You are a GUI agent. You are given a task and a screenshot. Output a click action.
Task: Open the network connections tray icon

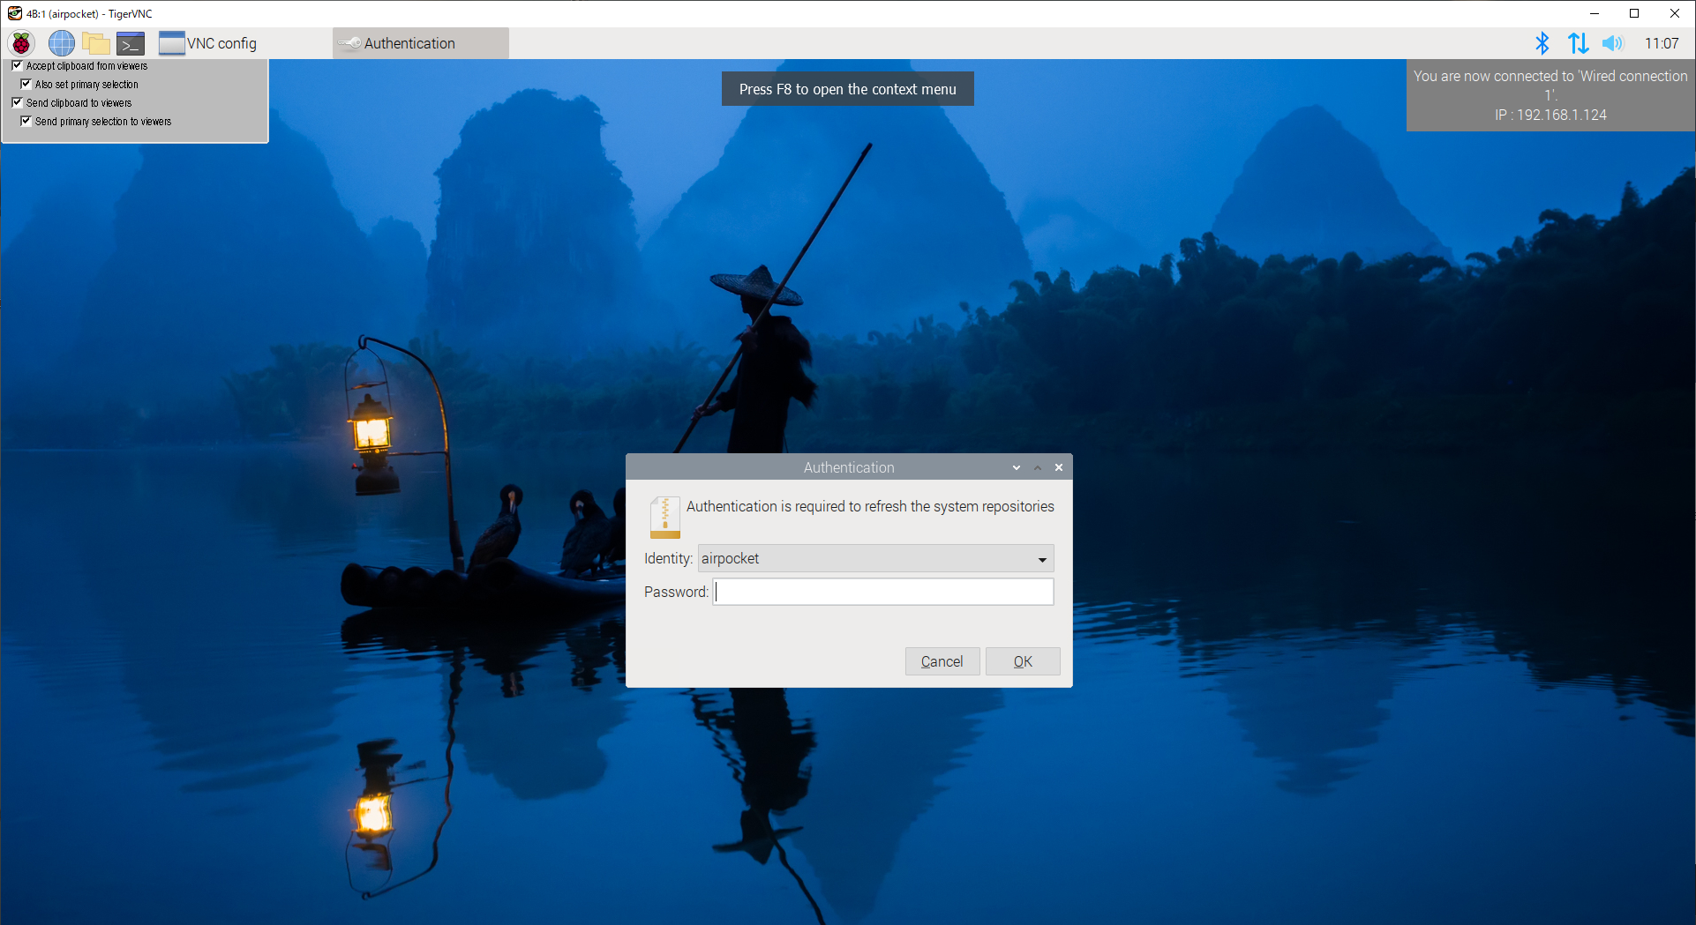(1578, 43)
